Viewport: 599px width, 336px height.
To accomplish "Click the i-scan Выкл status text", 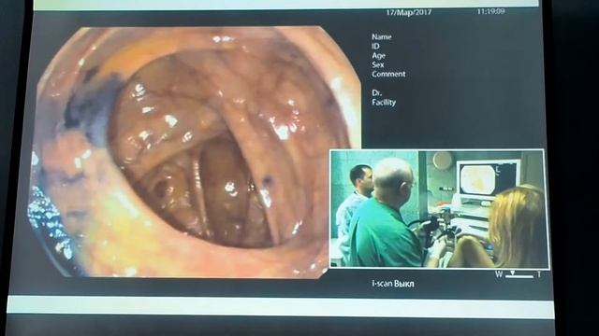I will click(393, 284).
